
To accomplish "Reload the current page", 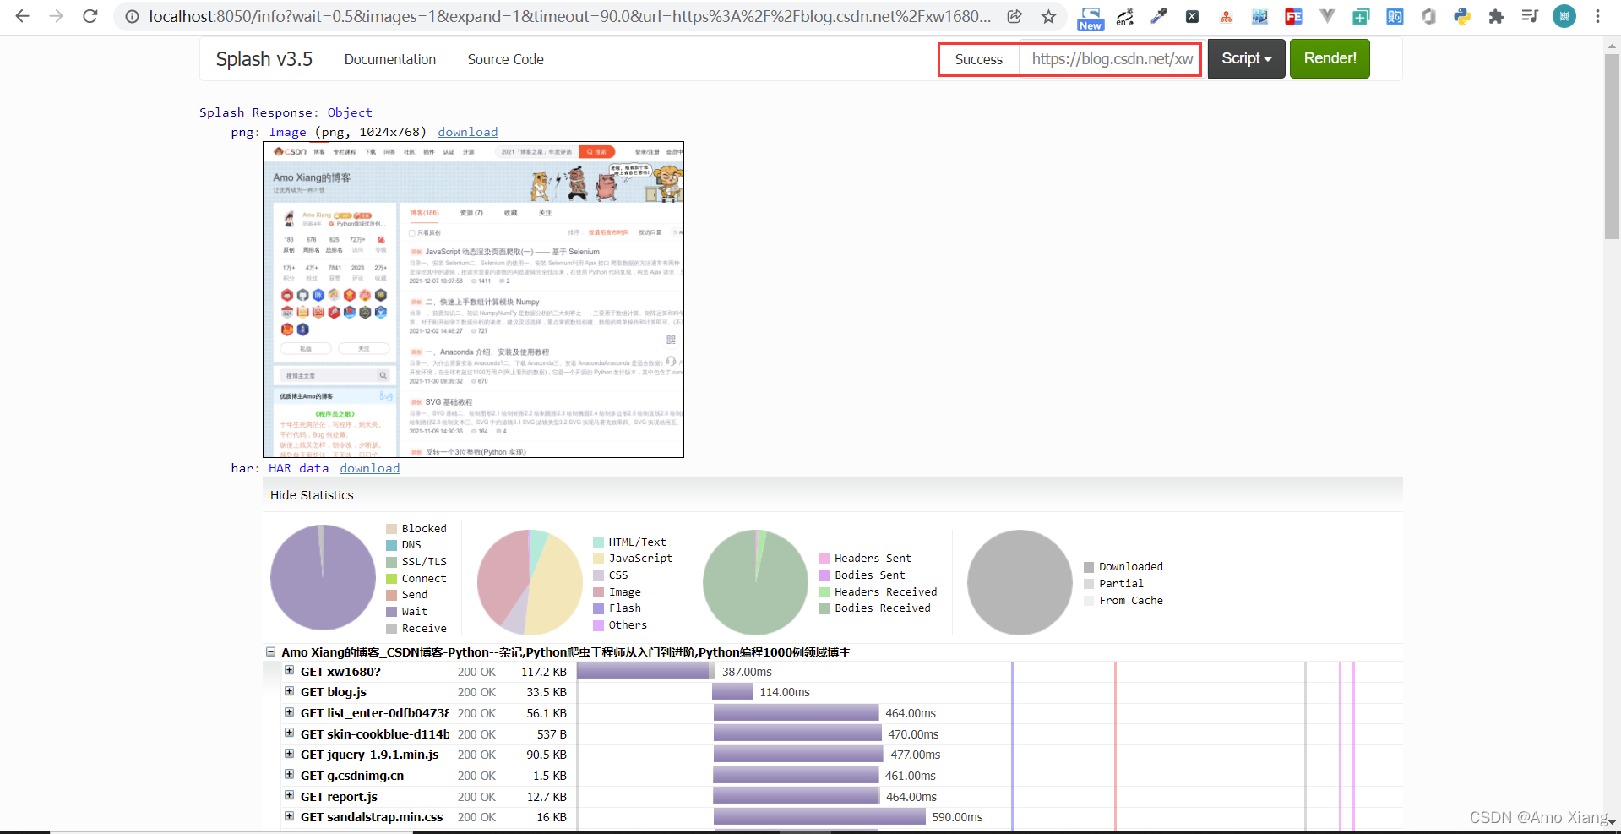I will 90,16.
